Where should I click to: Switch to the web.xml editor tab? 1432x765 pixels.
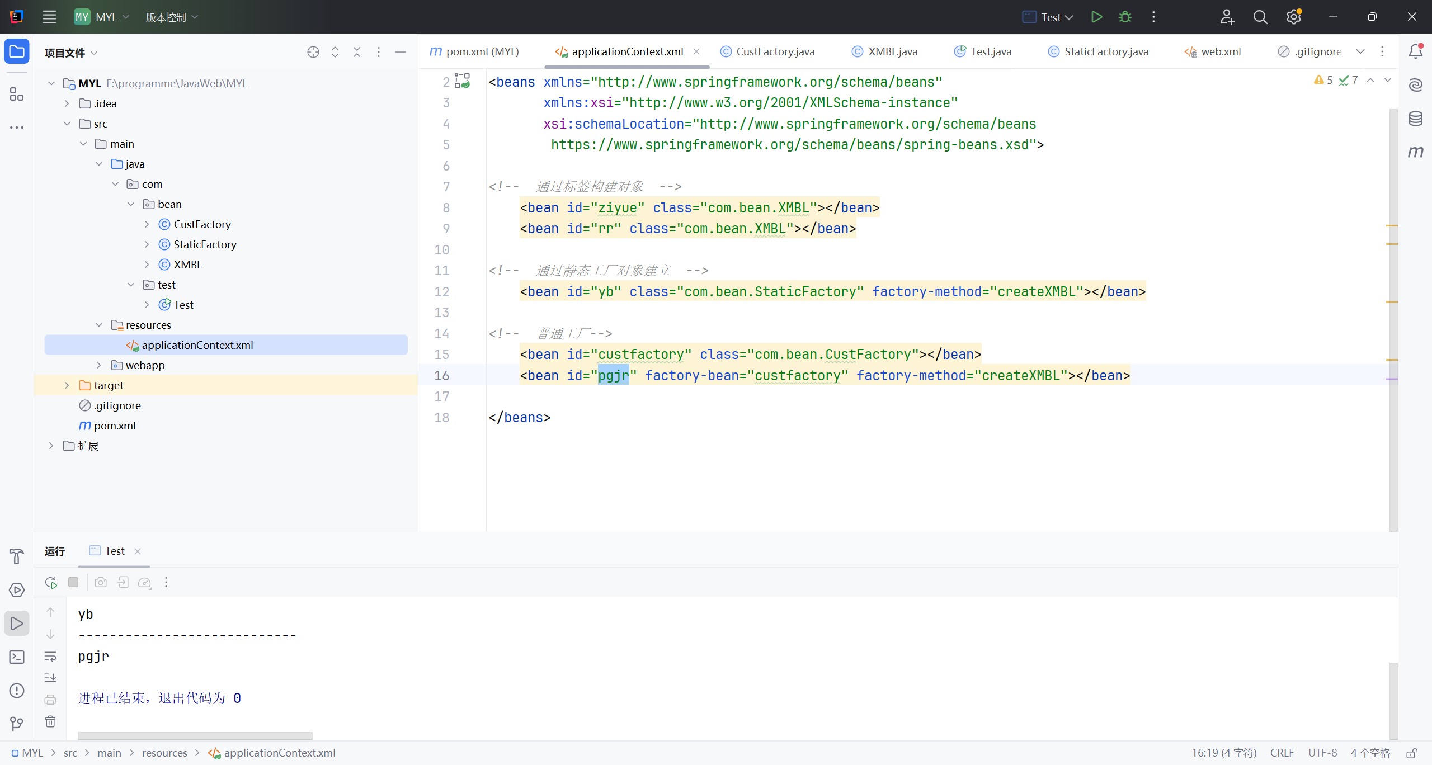click(1221, 51)
